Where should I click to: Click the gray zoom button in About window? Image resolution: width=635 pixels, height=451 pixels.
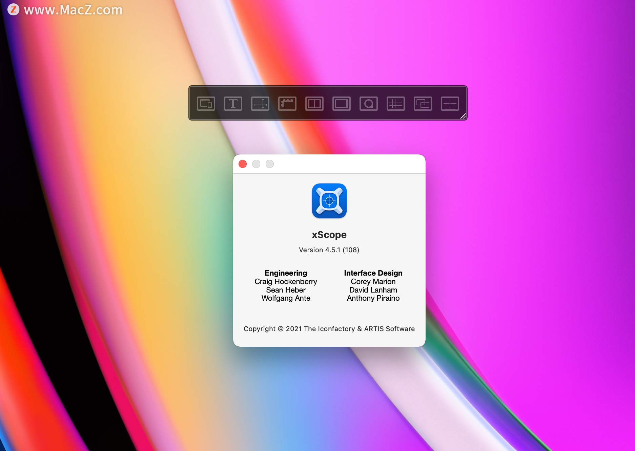click(x=270, y=164)
